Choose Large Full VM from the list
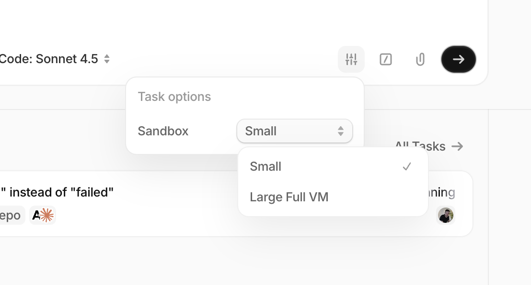The width and height of the screenshot is (531, 285). coord(289,197)
